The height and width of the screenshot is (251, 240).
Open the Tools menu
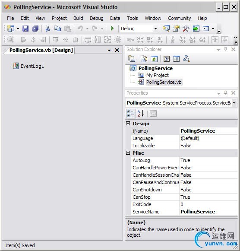tap(133, 18)
